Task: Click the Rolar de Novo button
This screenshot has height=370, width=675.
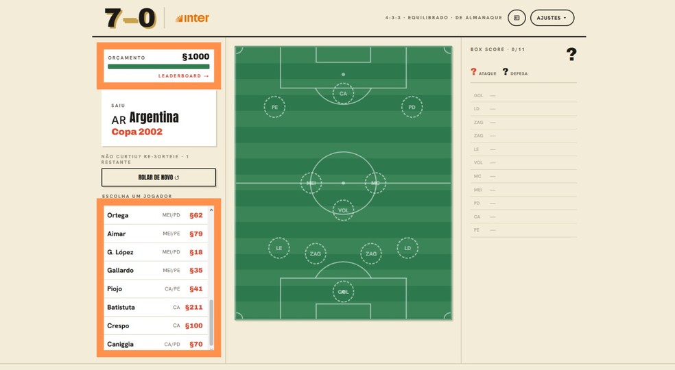Action: point(159,177)
